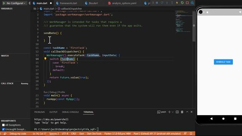Collapse the BREAKPOINTS section
Image resolution: width=242 pixels, height=136 pixels.
8,121
